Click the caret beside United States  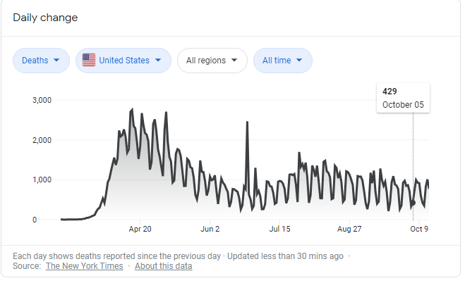(158, 61)
